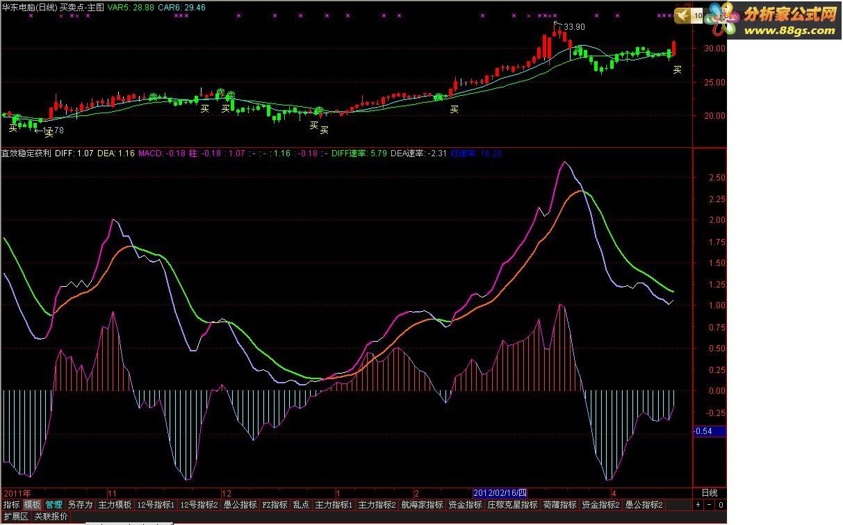Click the DEA速率: -2.31 readout
Image resolution: width=843 pixels, height=525 pixels.
[x=419, y=153]
